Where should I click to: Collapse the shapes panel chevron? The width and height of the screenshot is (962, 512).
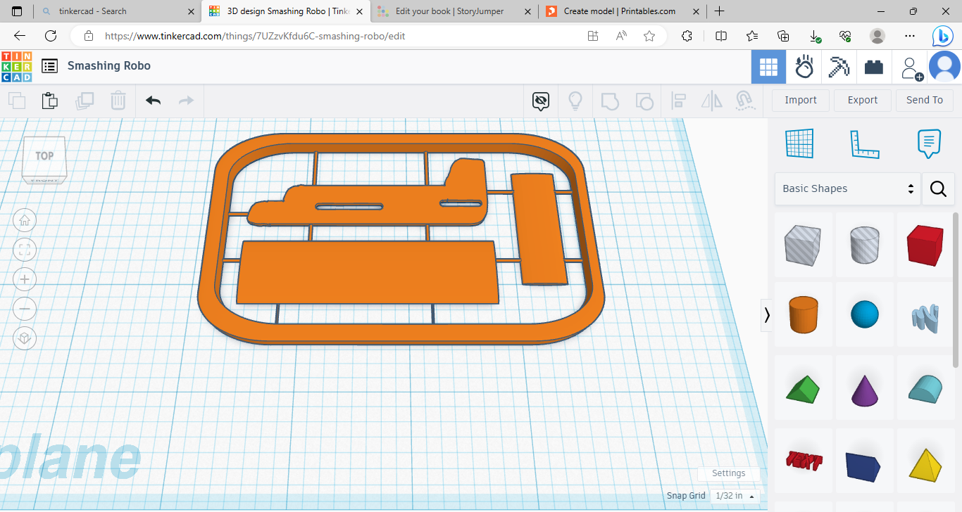pyautogui.click(x=767, y=315)
